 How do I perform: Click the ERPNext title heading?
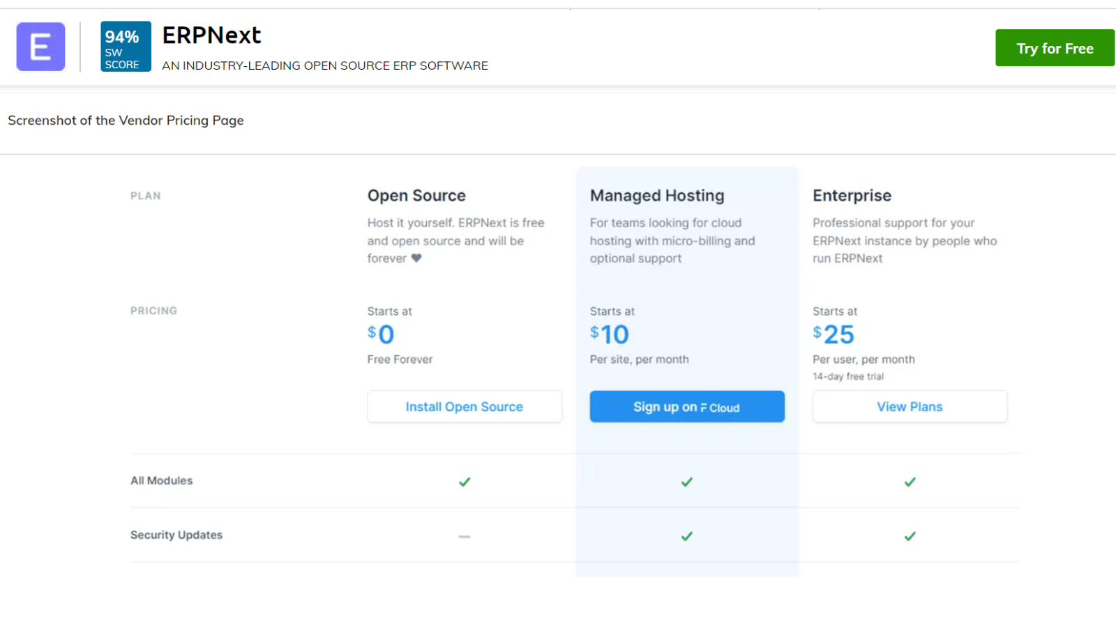click(211, 35)
